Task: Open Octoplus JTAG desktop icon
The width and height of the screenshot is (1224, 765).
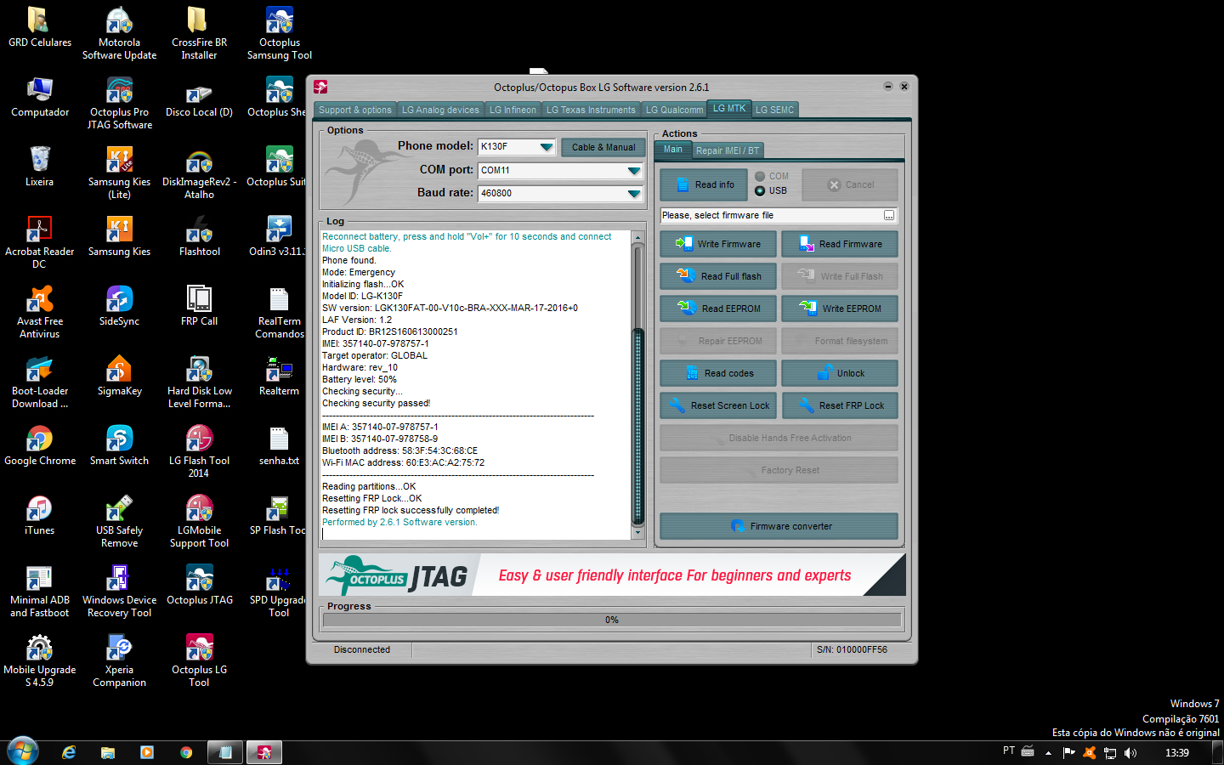Action: [x=199, y=585]
